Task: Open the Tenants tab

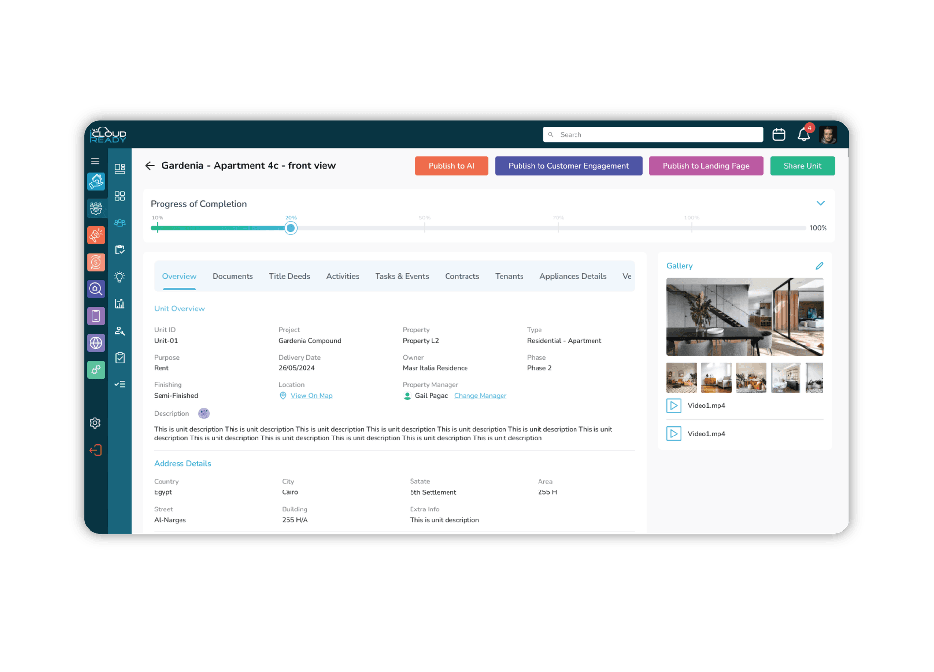Action: tap(509, 276)
